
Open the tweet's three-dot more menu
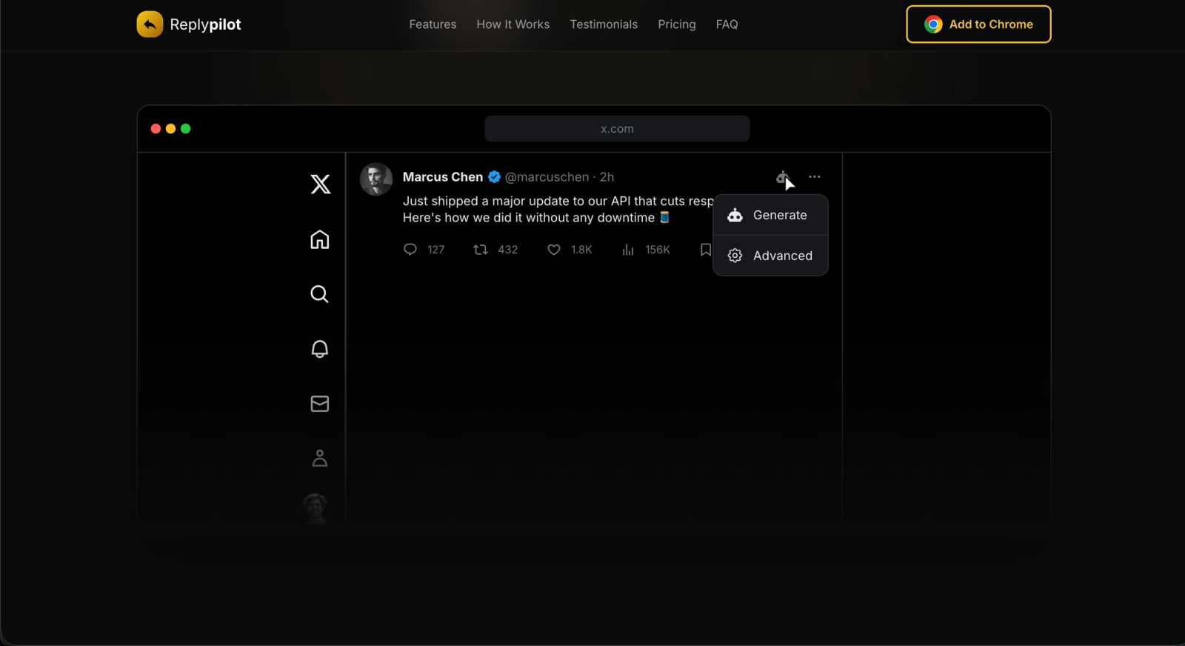pyautogui.click(x=815, y=177)
